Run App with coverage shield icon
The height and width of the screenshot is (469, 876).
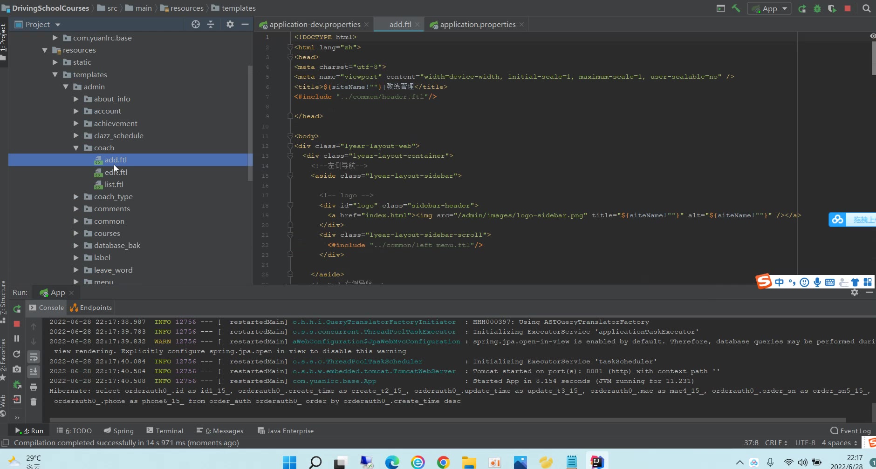click(832, 8)
